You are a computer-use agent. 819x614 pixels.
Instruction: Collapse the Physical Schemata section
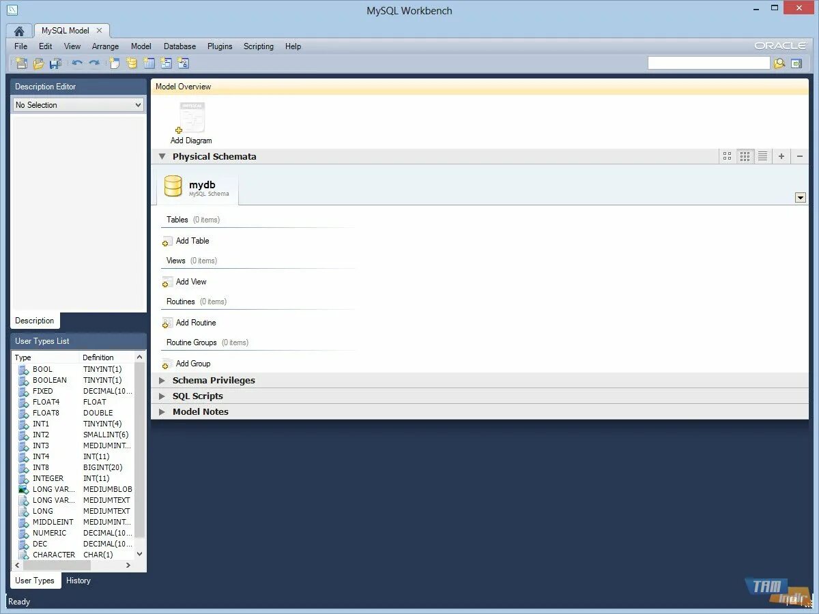tap(162, 156)
